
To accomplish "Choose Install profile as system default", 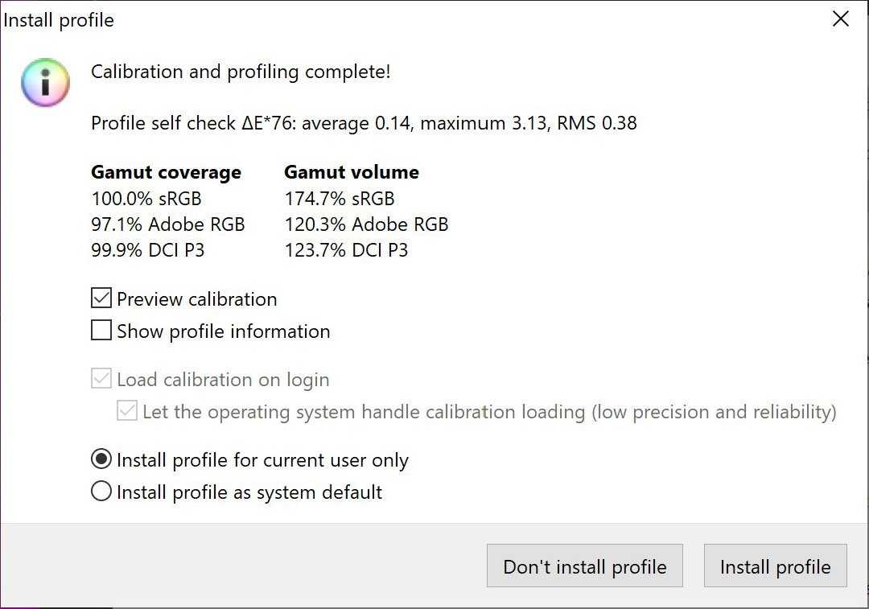I will (101, 492).
